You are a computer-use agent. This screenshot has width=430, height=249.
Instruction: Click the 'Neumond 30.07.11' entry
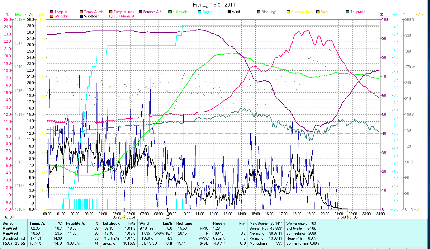(266, 233)
